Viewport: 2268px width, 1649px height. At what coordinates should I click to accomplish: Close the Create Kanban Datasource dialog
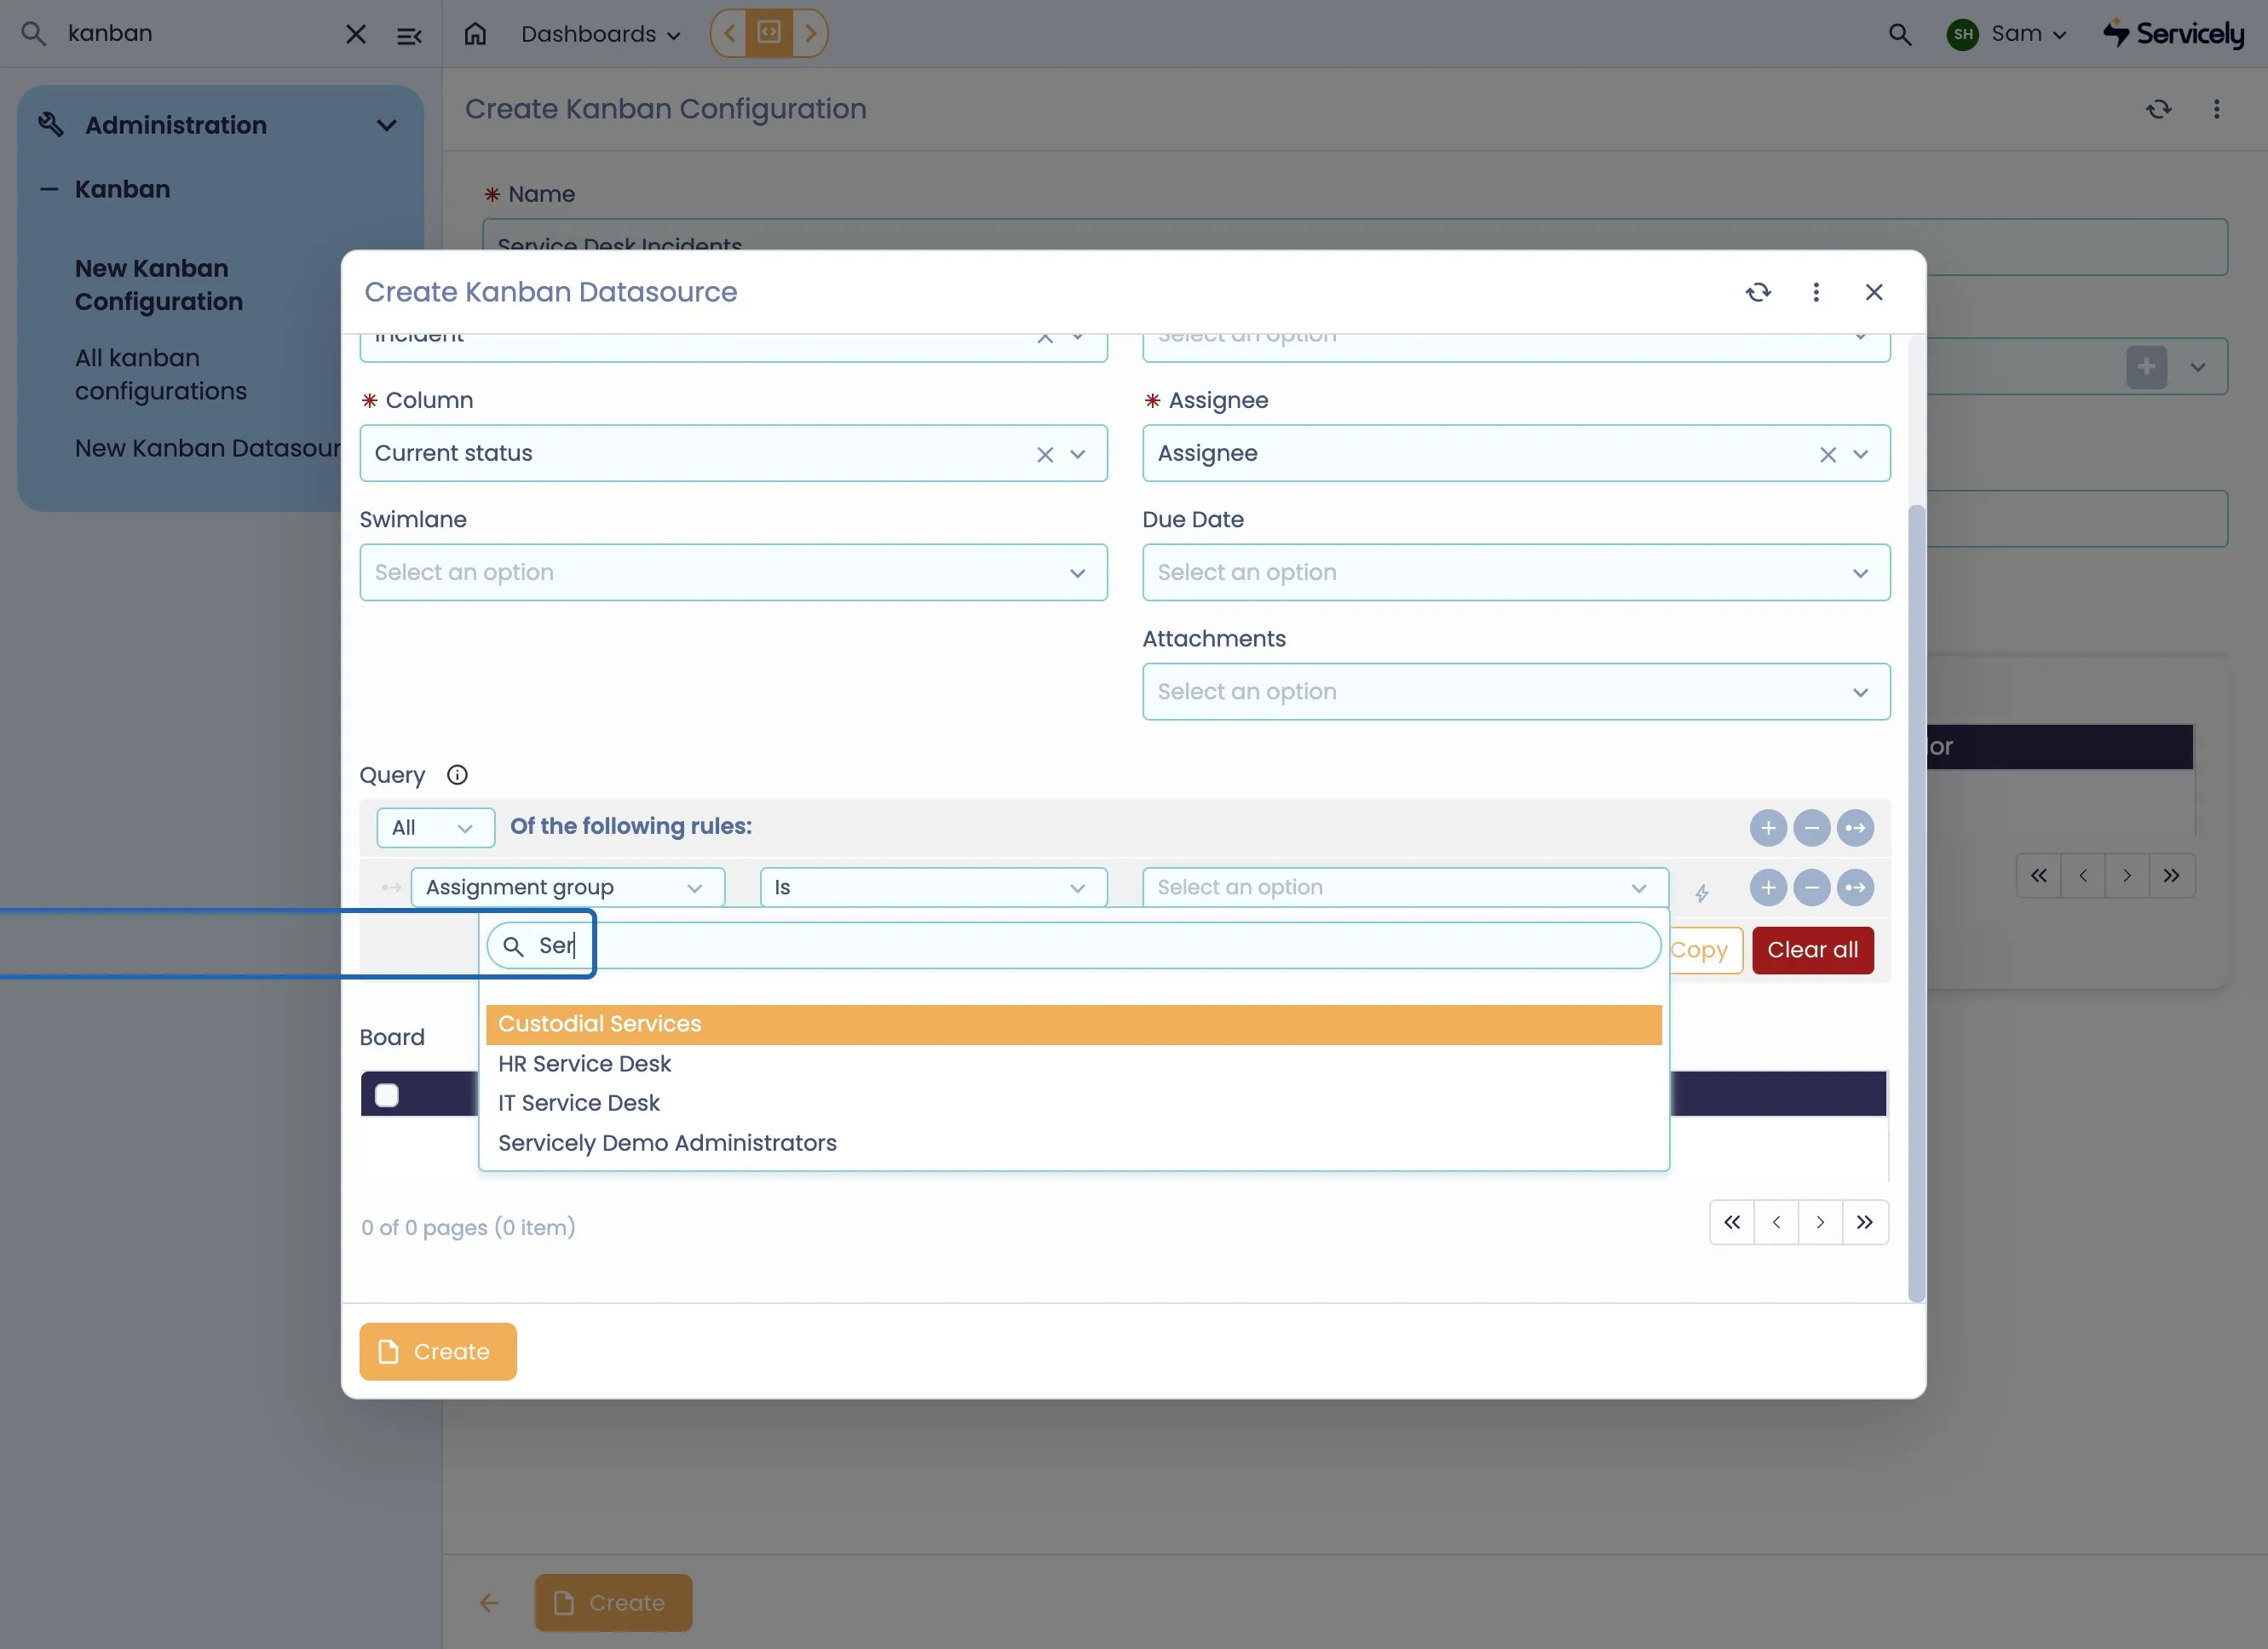pos(1874,292)
